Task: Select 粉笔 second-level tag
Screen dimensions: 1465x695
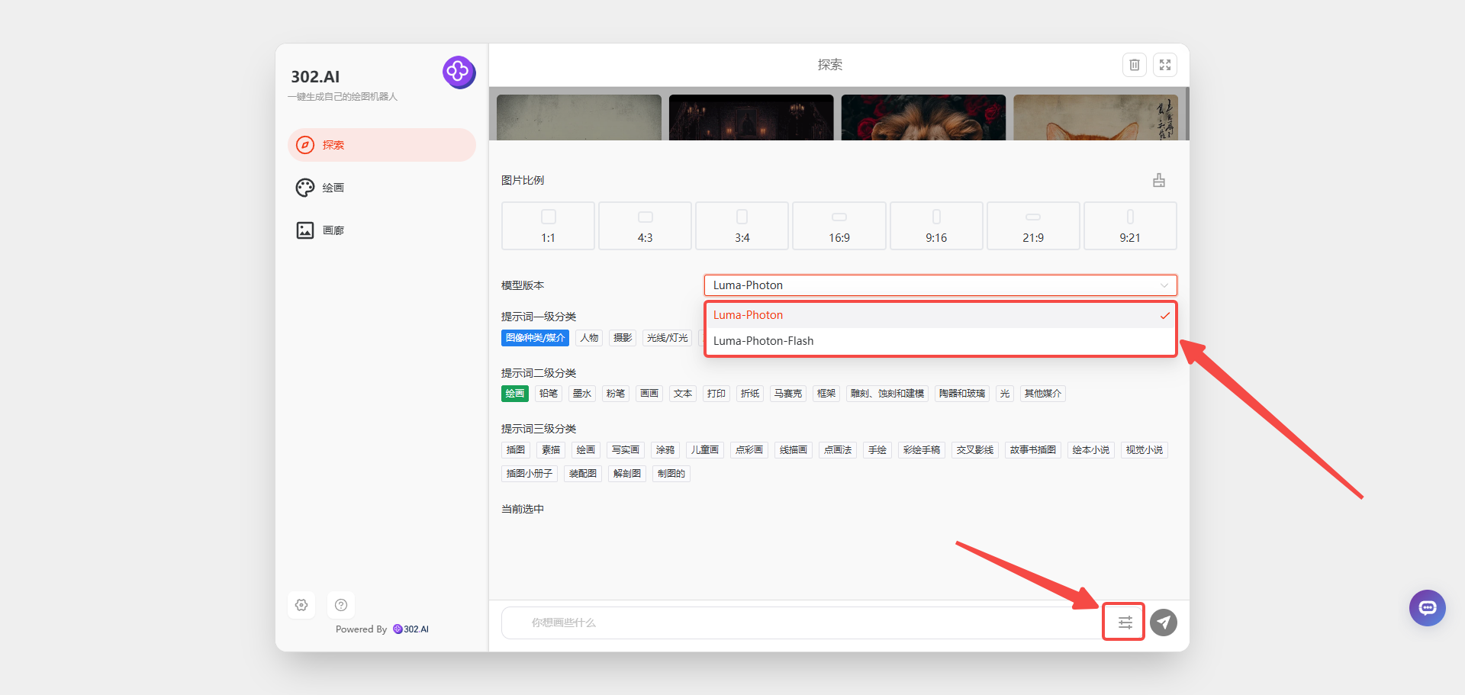Action: pos(616,394)
